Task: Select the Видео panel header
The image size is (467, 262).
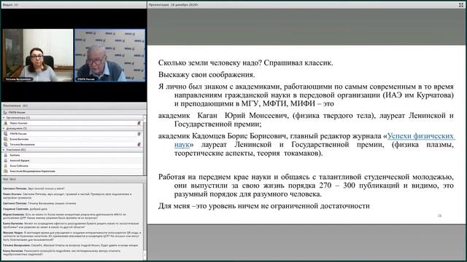Action: pos(74,5)
